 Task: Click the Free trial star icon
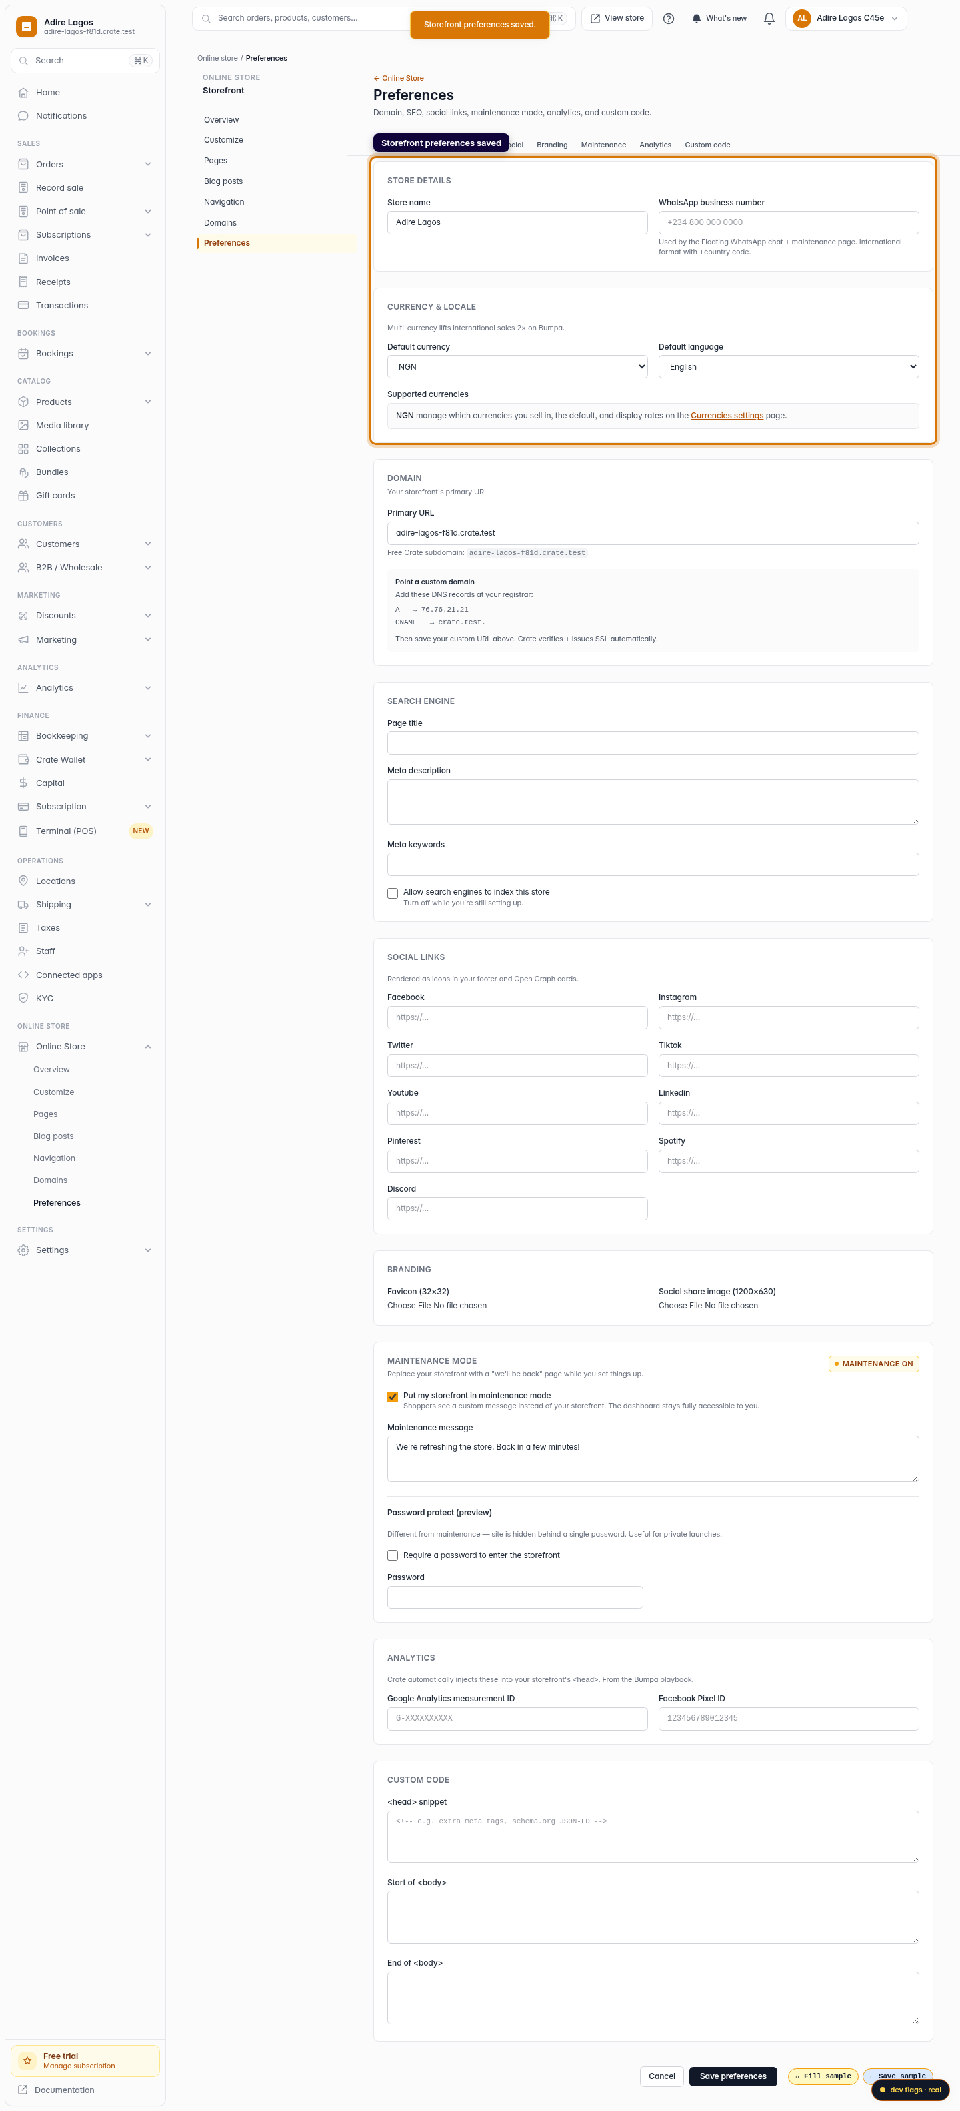coord(27,2060)
